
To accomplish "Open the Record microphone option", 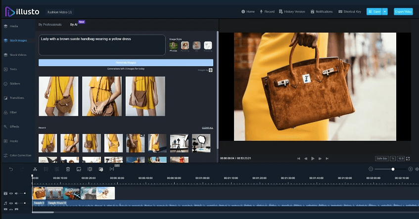I will [x=267, y=11].
